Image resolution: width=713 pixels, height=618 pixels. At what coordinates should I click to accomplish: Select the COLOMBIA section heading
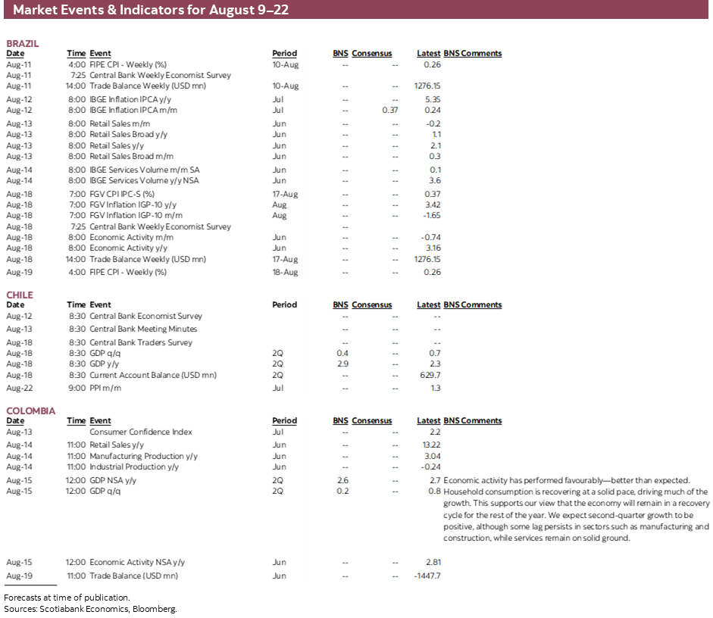tap(31, 411)
